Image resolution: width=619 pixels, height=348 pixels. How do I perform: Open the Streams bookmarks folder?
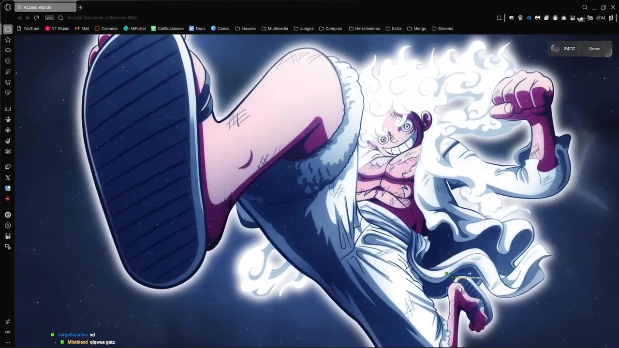pyautogui.click(x=442, y=29)
